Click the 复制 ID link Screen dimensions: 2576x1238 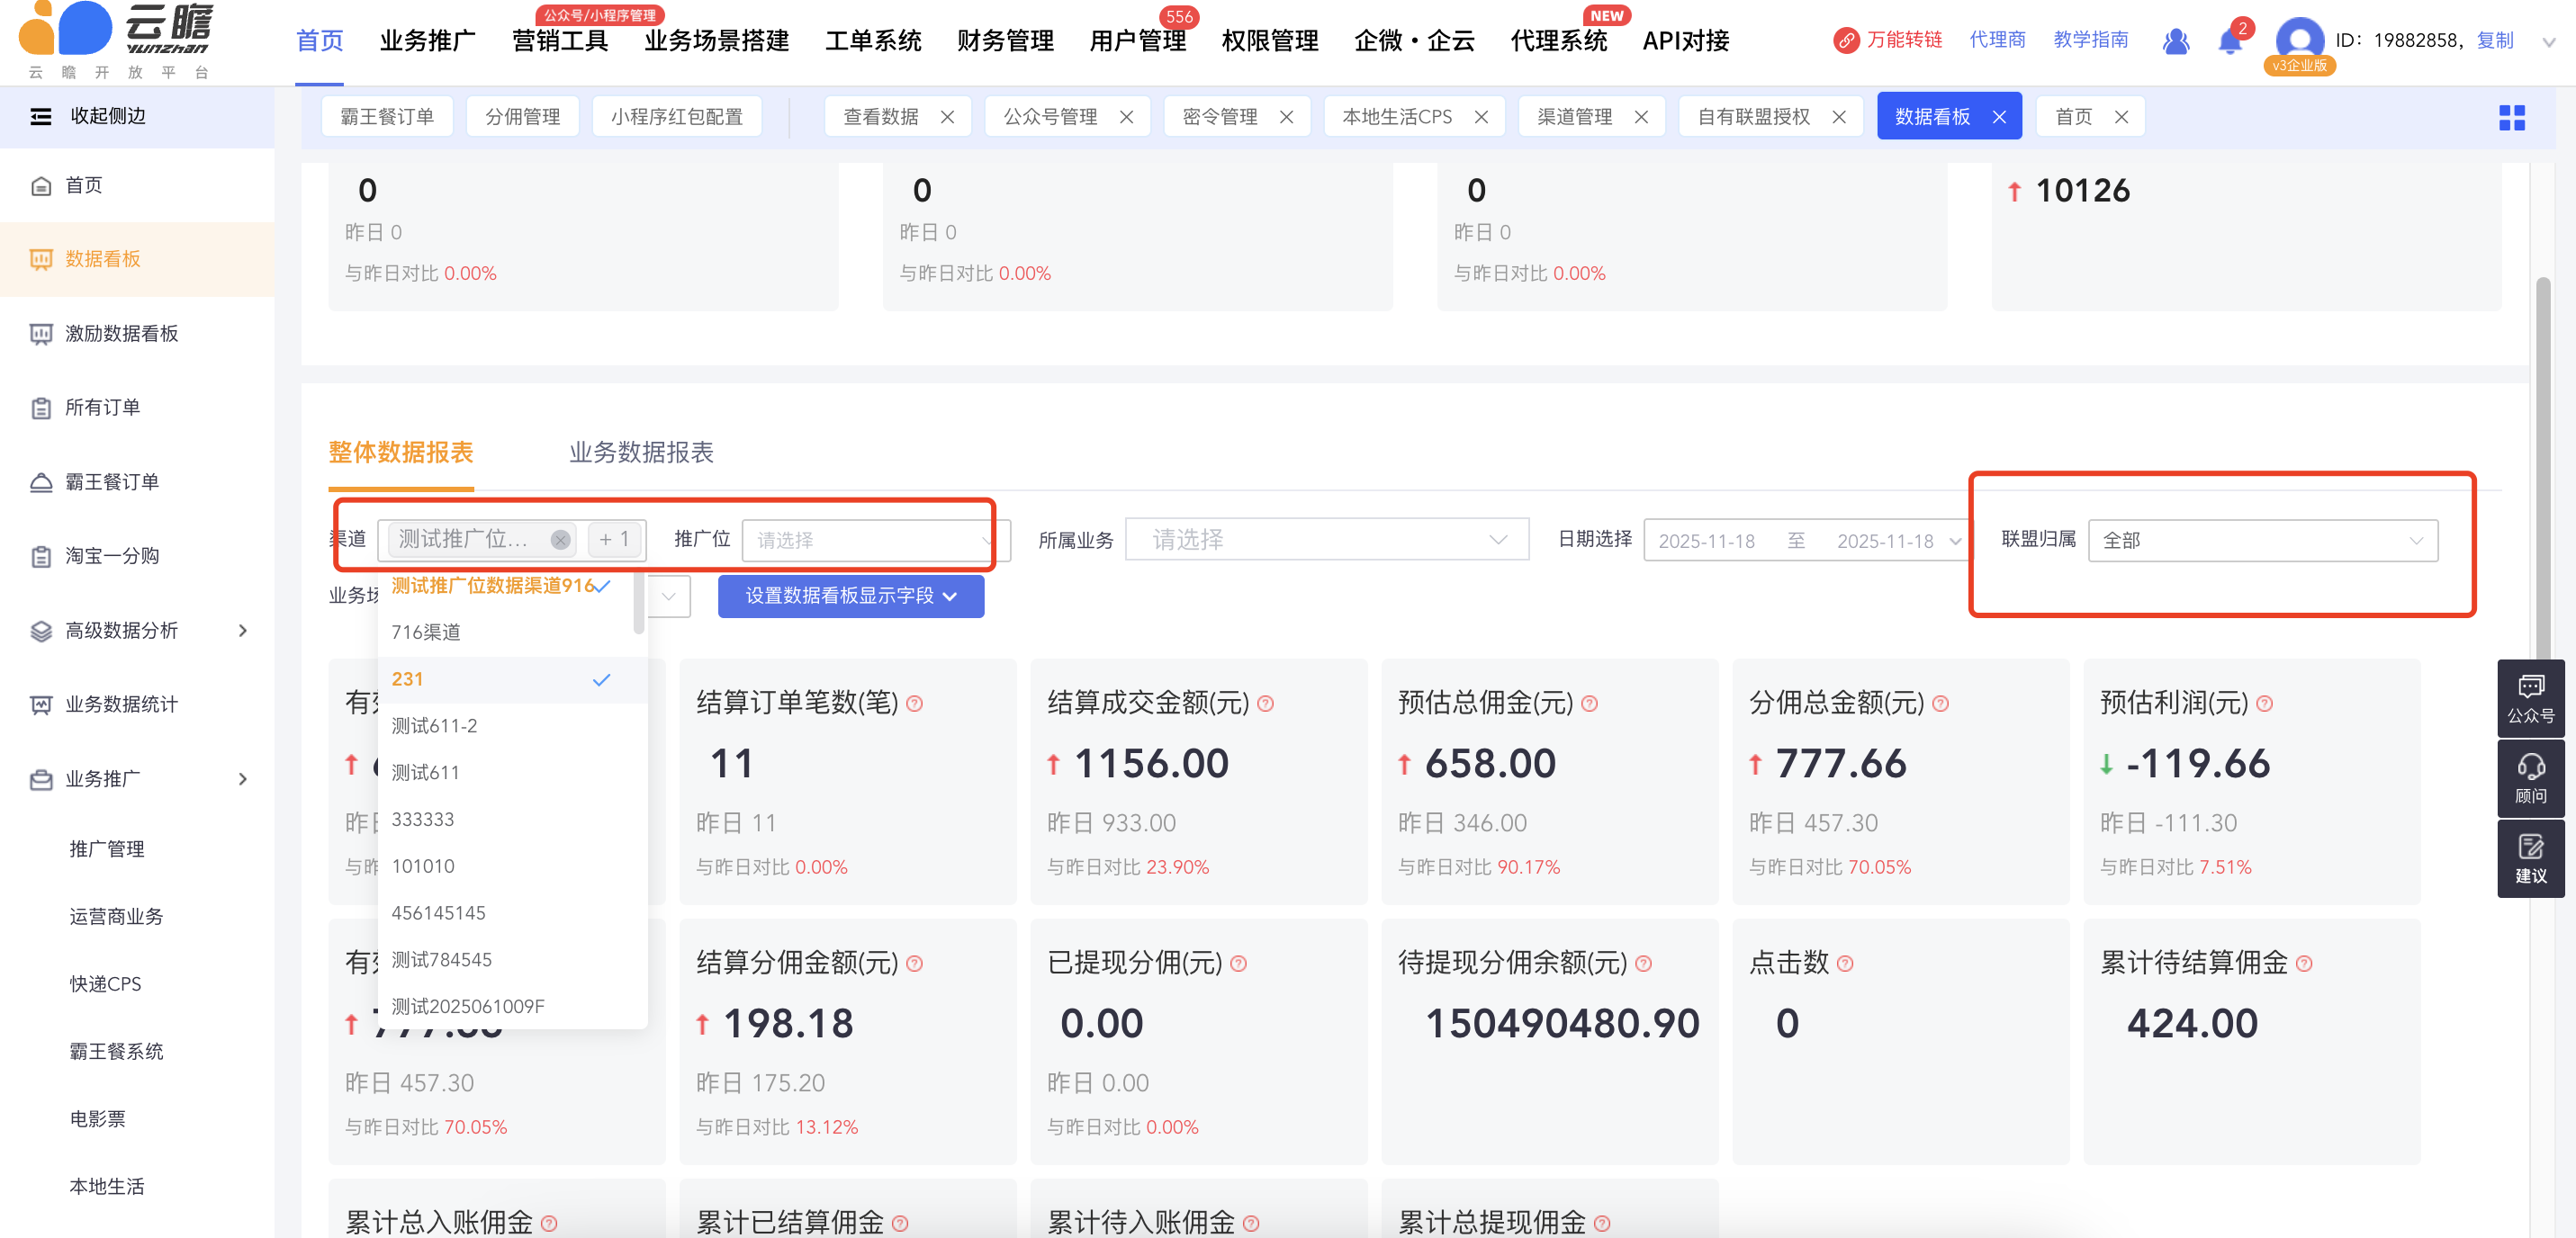pos(2494,41)
